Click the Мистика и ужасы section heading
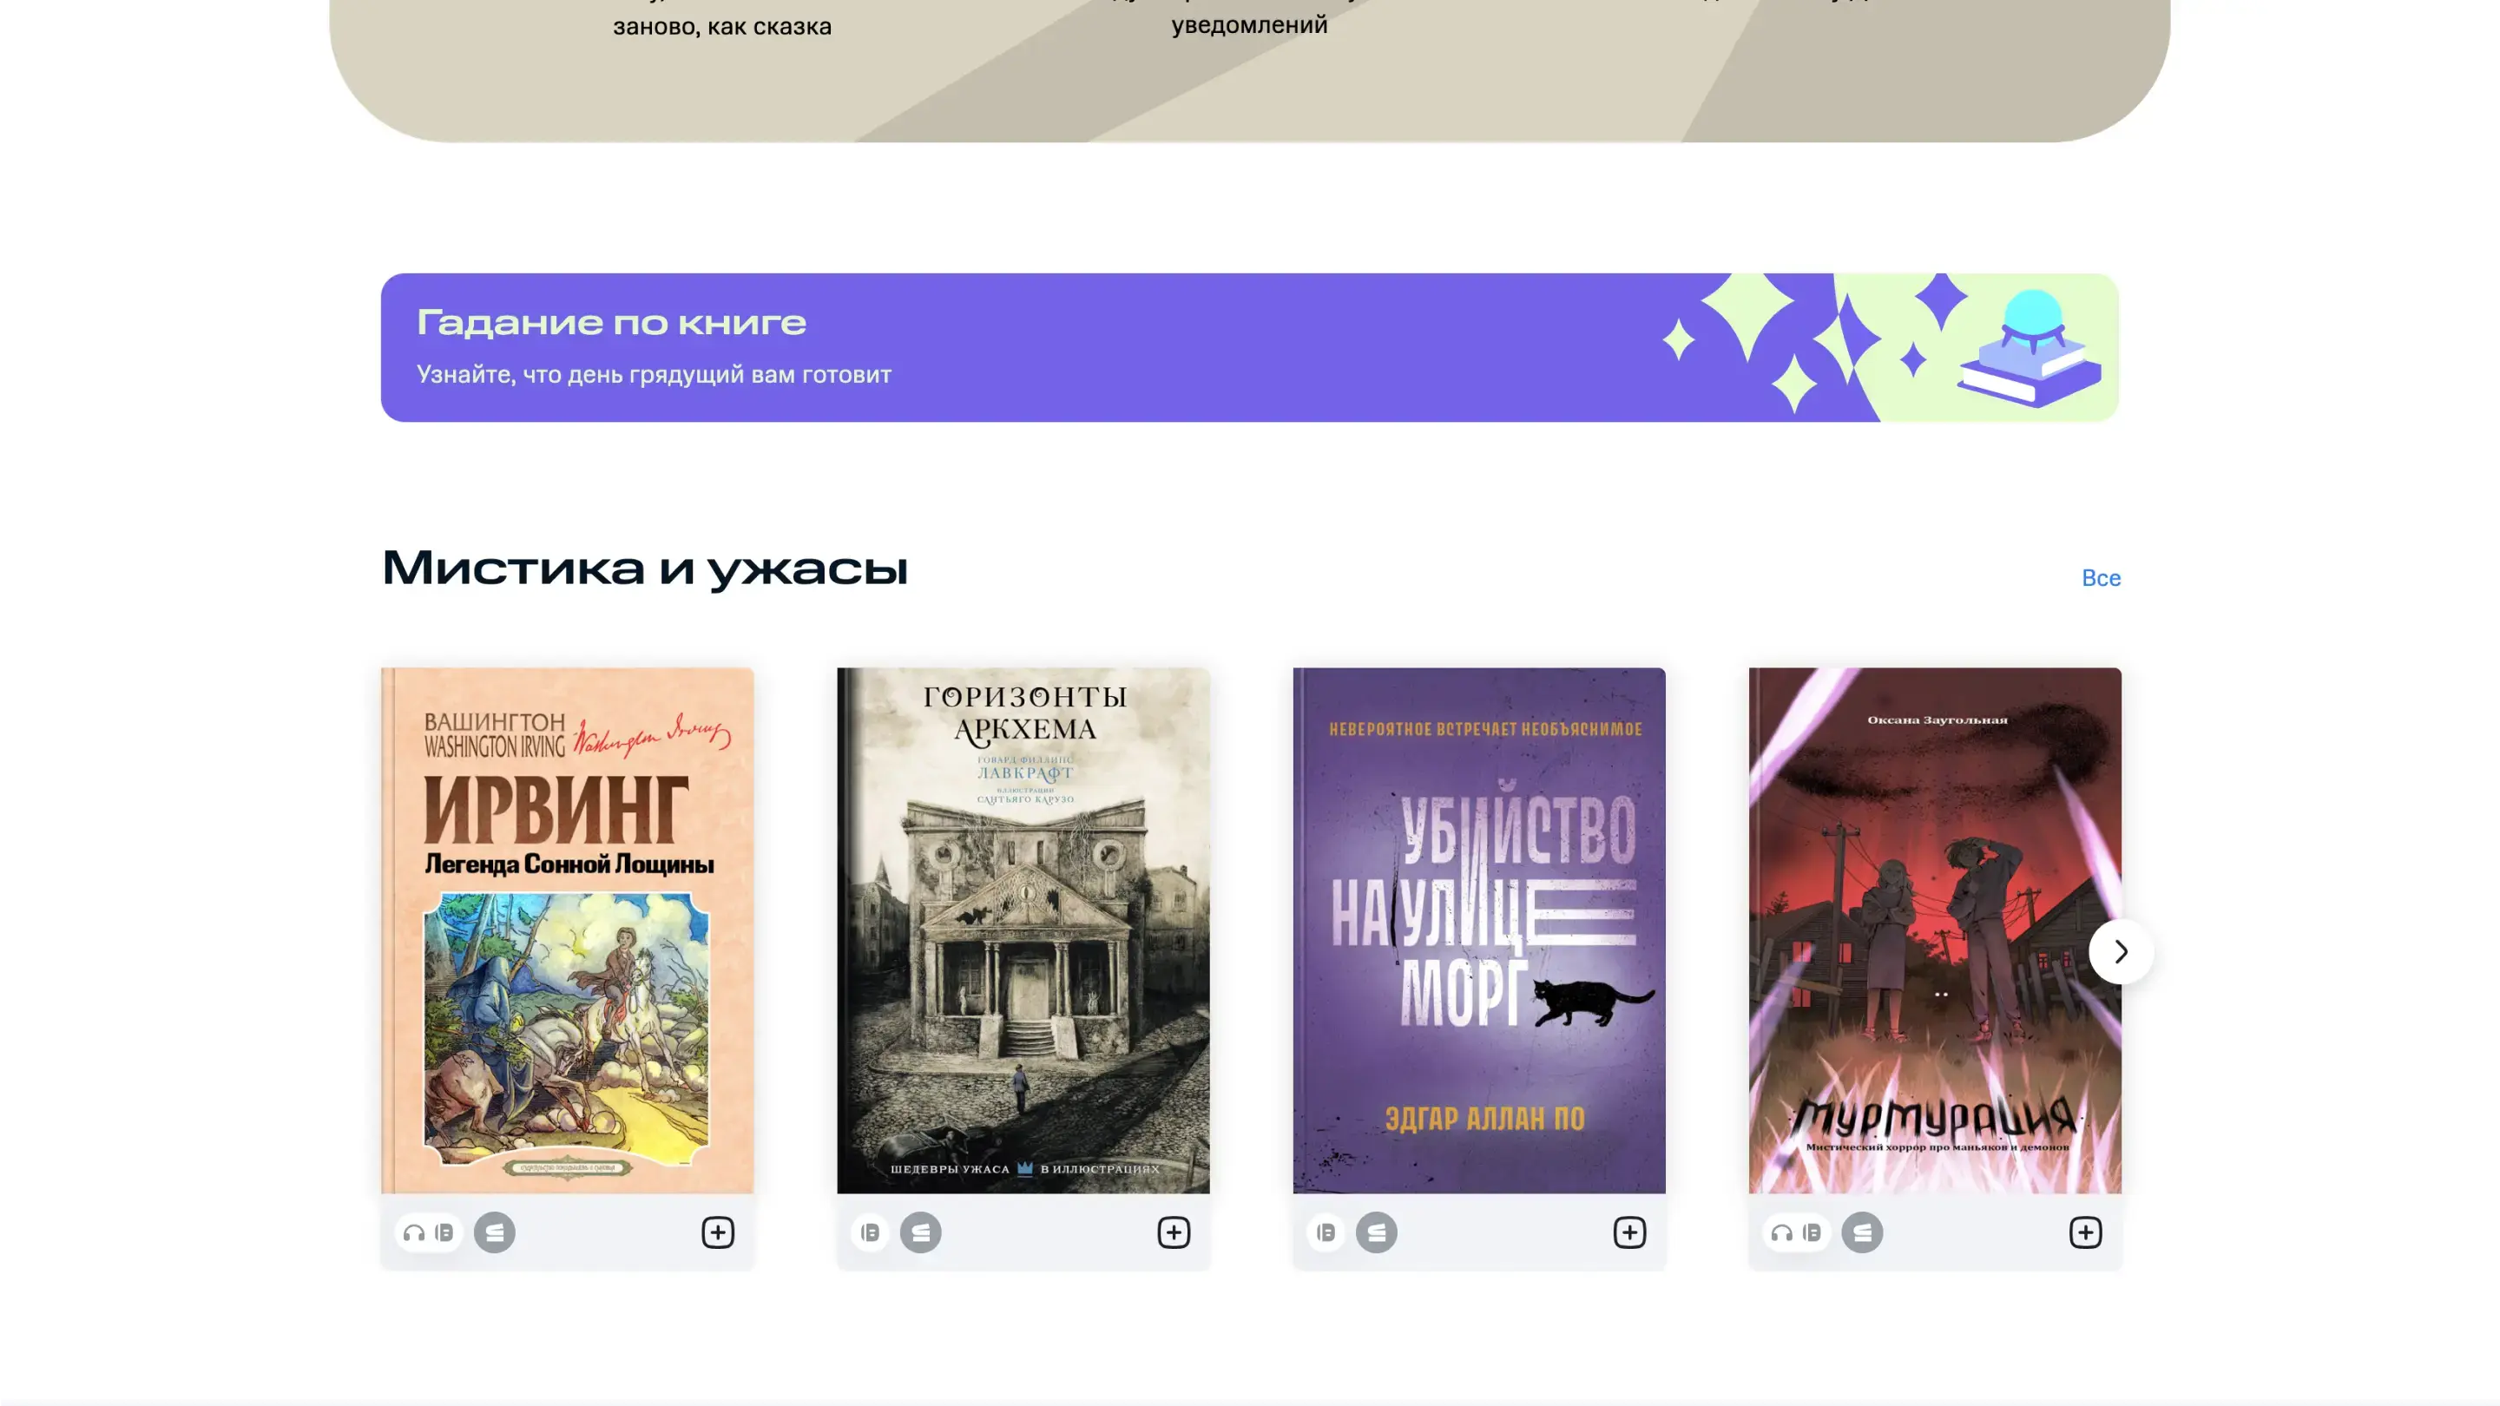This screenshot has height=1406, width=2500. [x=645, y=568]
